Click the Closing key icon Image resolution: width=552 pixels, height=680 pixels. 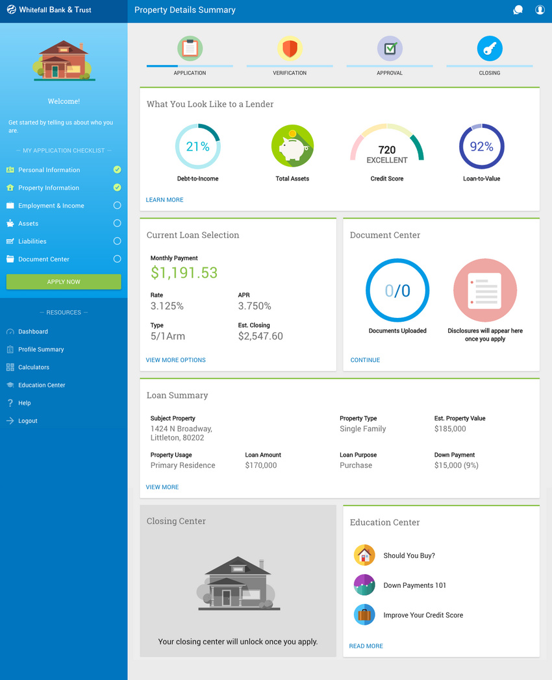click(490, 49)
